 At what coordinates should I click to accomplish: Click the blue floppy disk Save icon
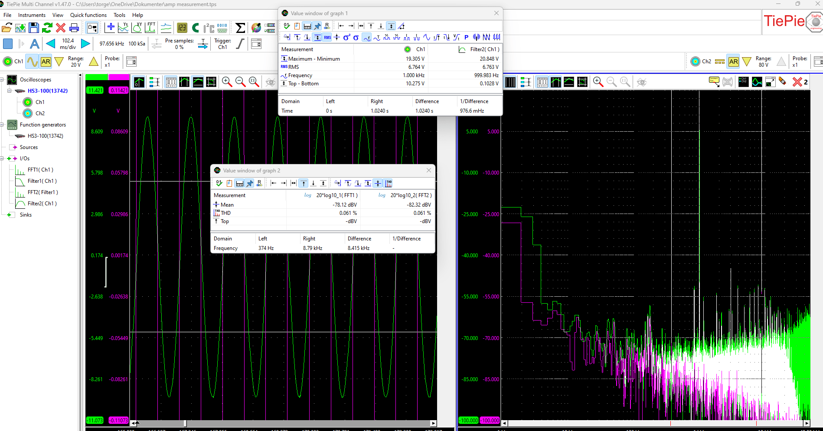pos(34,28)
